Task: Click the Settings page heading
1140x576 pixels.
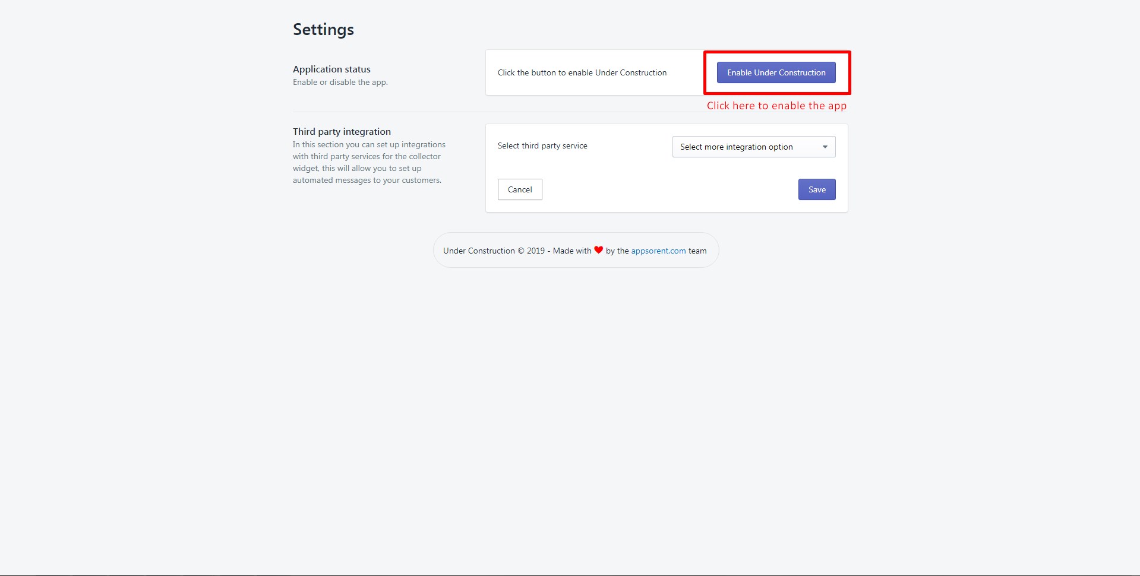Action: 323,29
